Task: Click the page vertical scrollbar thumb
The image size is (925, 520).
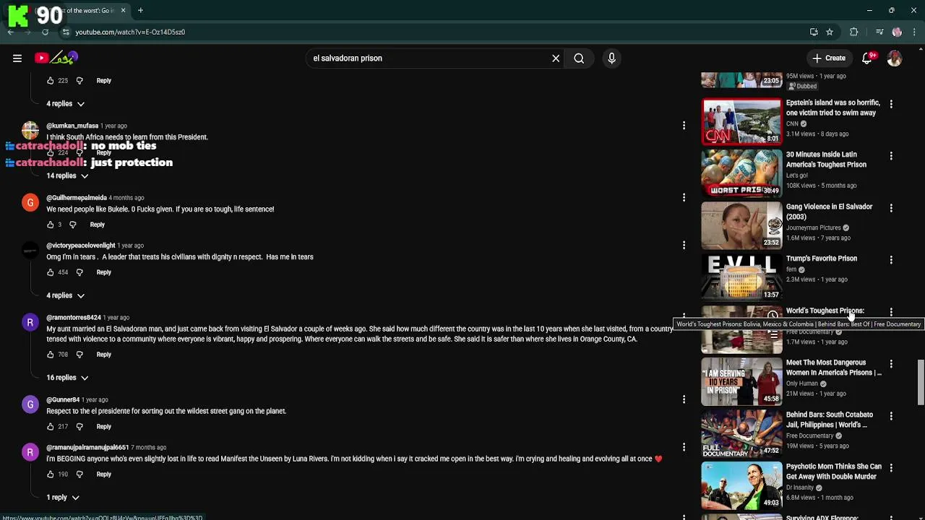Action: [921, 383]
